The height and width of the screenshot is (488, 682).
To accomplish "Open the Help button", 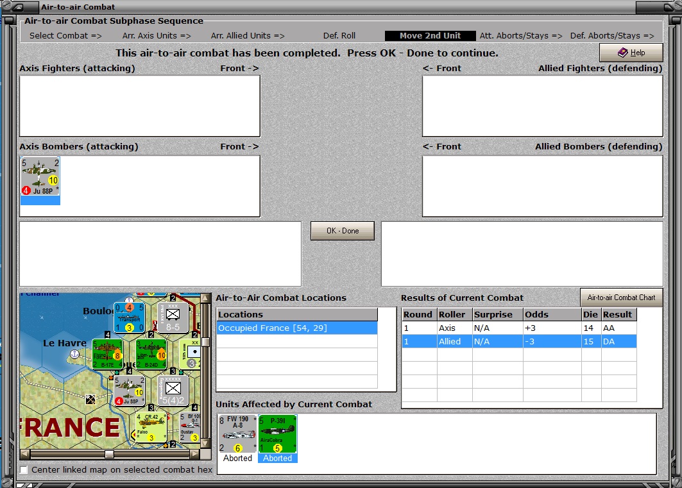I will tap(631, 53).
